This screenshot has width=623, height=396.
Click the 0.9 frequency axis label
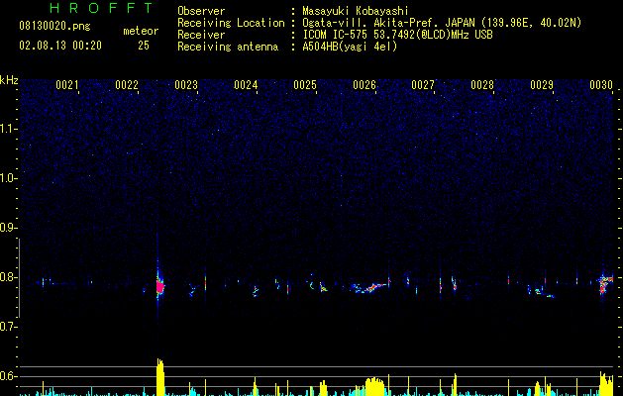click(8, 228)
